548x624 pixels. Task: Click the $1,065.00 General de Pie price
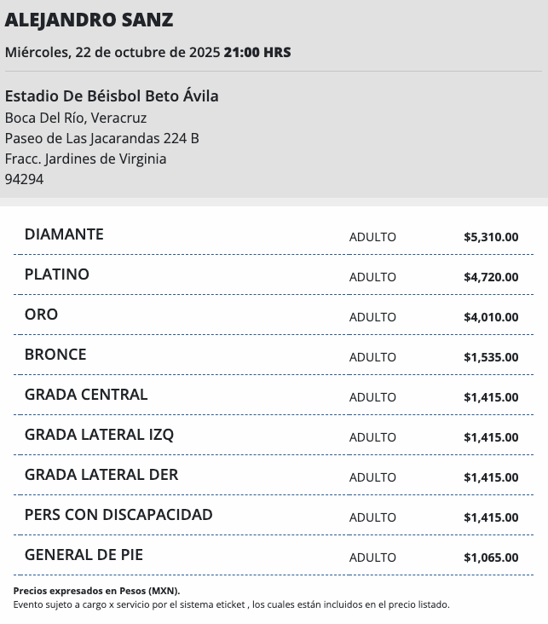tap(491, 558)
